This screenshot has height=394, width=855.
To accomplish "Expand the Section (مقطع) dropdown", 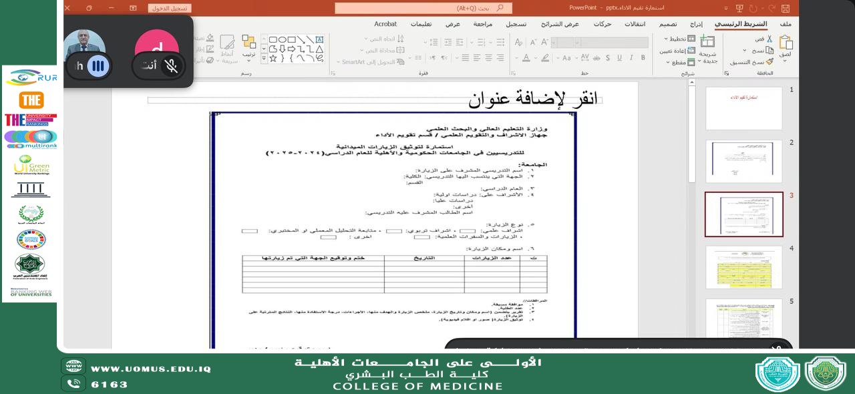I will coord(681,62).
